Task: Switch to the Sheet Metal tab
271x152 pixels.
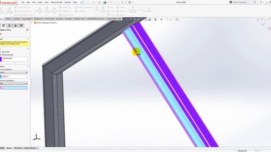Action: click(x=27, y=19)
